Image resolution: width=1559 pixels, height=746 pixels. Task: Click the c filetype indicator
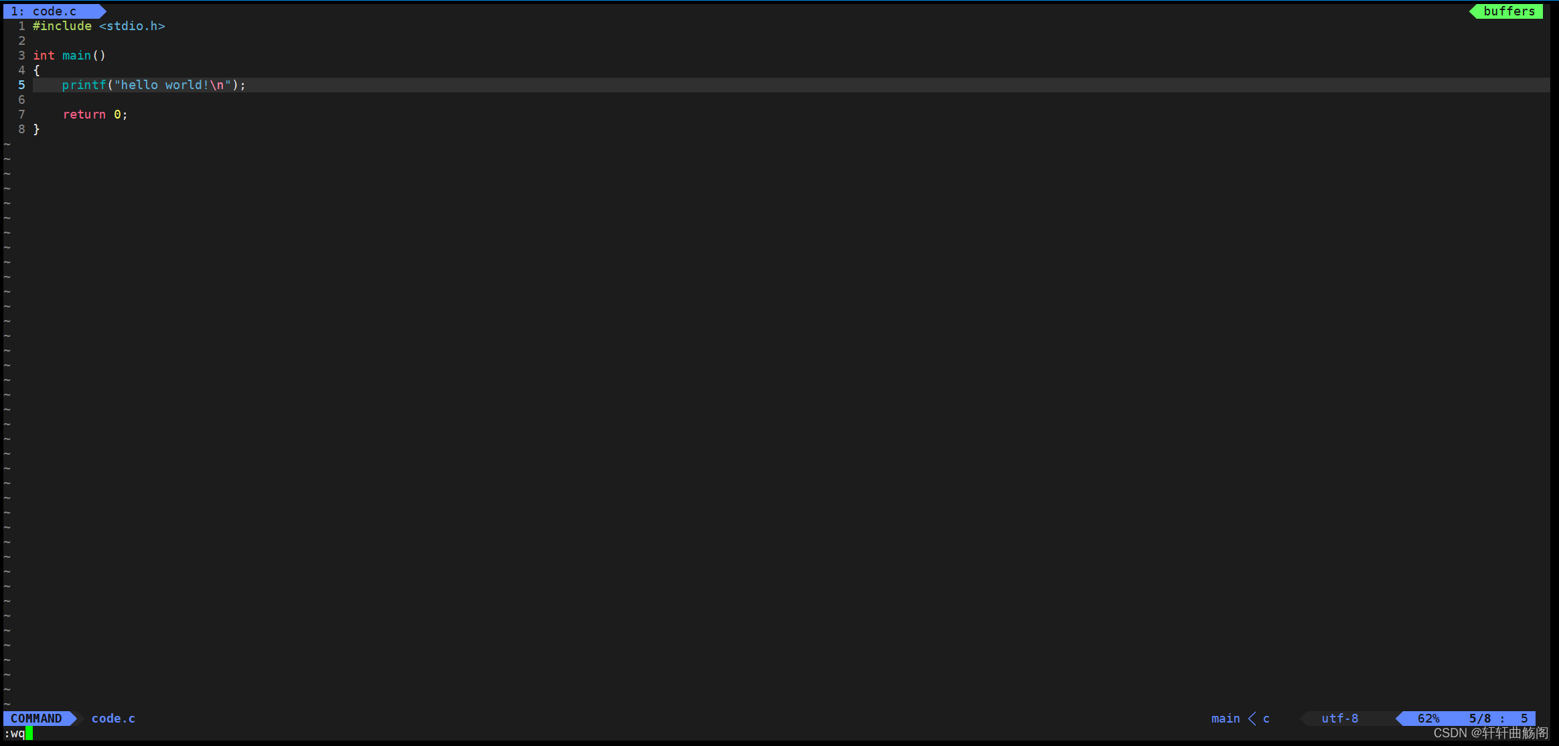coord(1266,719)
